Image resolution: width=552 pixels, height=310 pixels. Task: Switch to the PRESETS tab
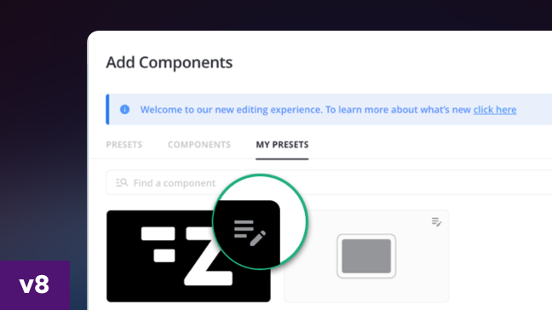[x=124, y=145]
